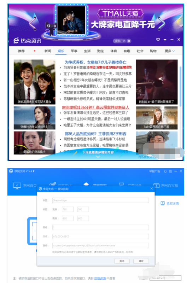Click the rocket icon for 深度优化
Image resolution: width=192 pixels, height=286 pixels.
click(x=53, y=184)
